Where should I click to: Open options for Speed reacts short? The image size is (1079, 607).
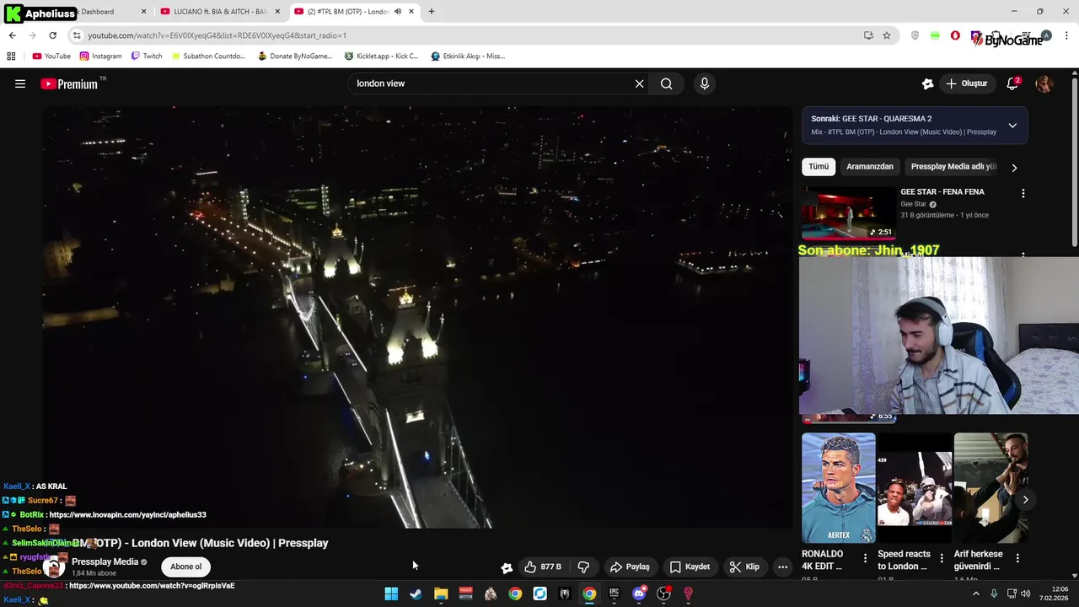tap(942, 558)
